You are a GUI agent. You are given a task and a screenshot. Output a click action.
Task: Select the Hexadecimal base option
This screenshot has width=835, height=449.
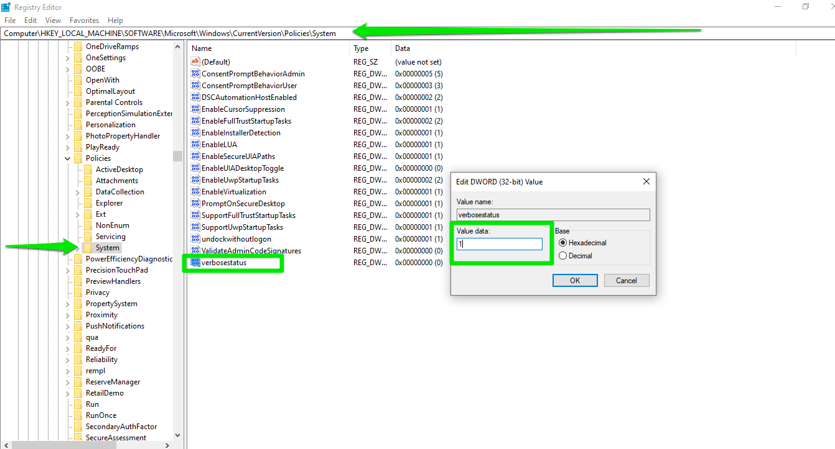[582, 243]
